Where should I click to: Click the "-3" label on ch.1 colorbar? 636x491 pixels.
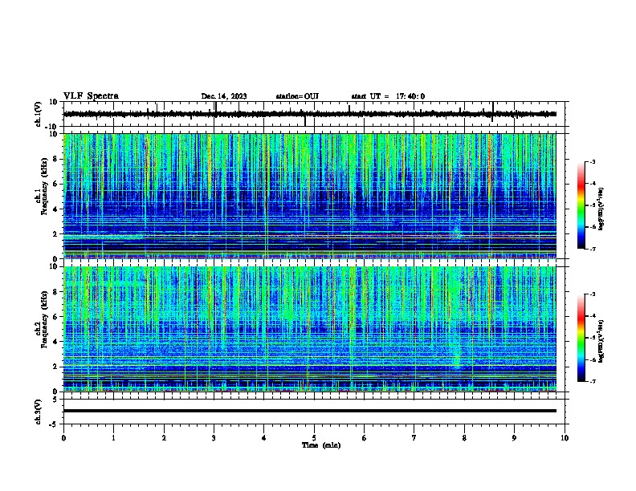point(593,161)
